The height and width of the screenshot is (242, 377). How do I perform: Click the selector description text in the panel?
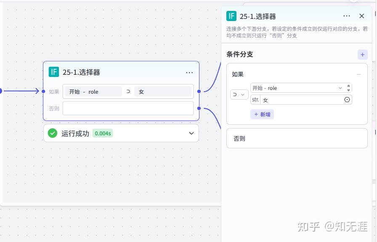(297, 32)
